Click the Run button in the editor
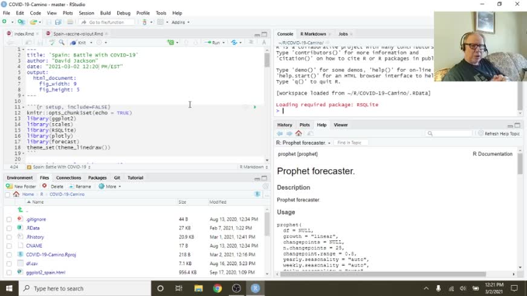Screen dimensions: 527x296 coord(212,43)
